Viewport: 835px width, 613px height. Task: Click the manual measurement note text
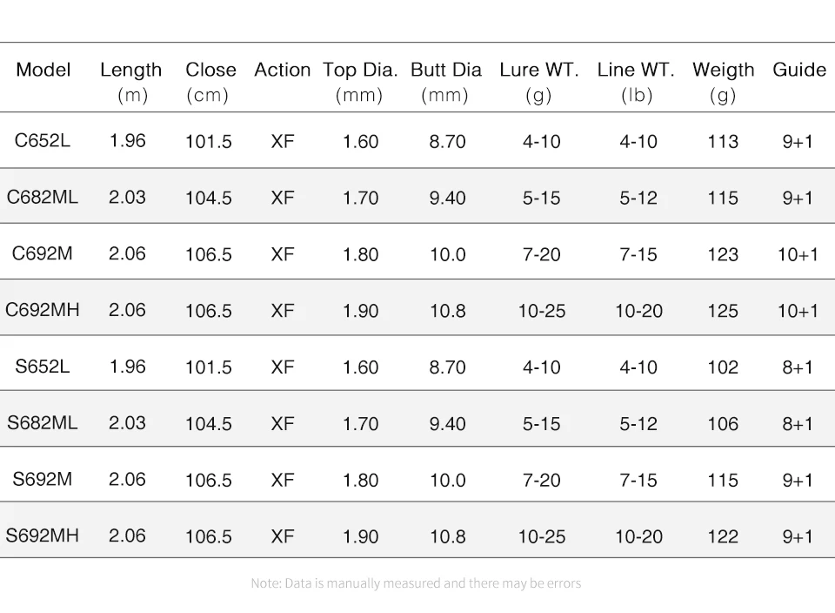click(416, 583)
